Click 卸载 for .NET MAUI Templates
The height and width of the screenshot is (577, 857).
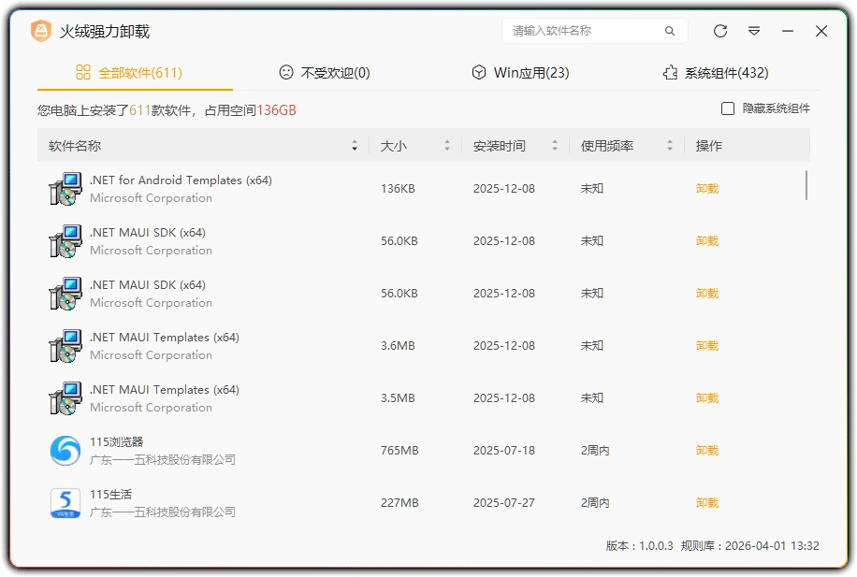[x=706, y=345]
